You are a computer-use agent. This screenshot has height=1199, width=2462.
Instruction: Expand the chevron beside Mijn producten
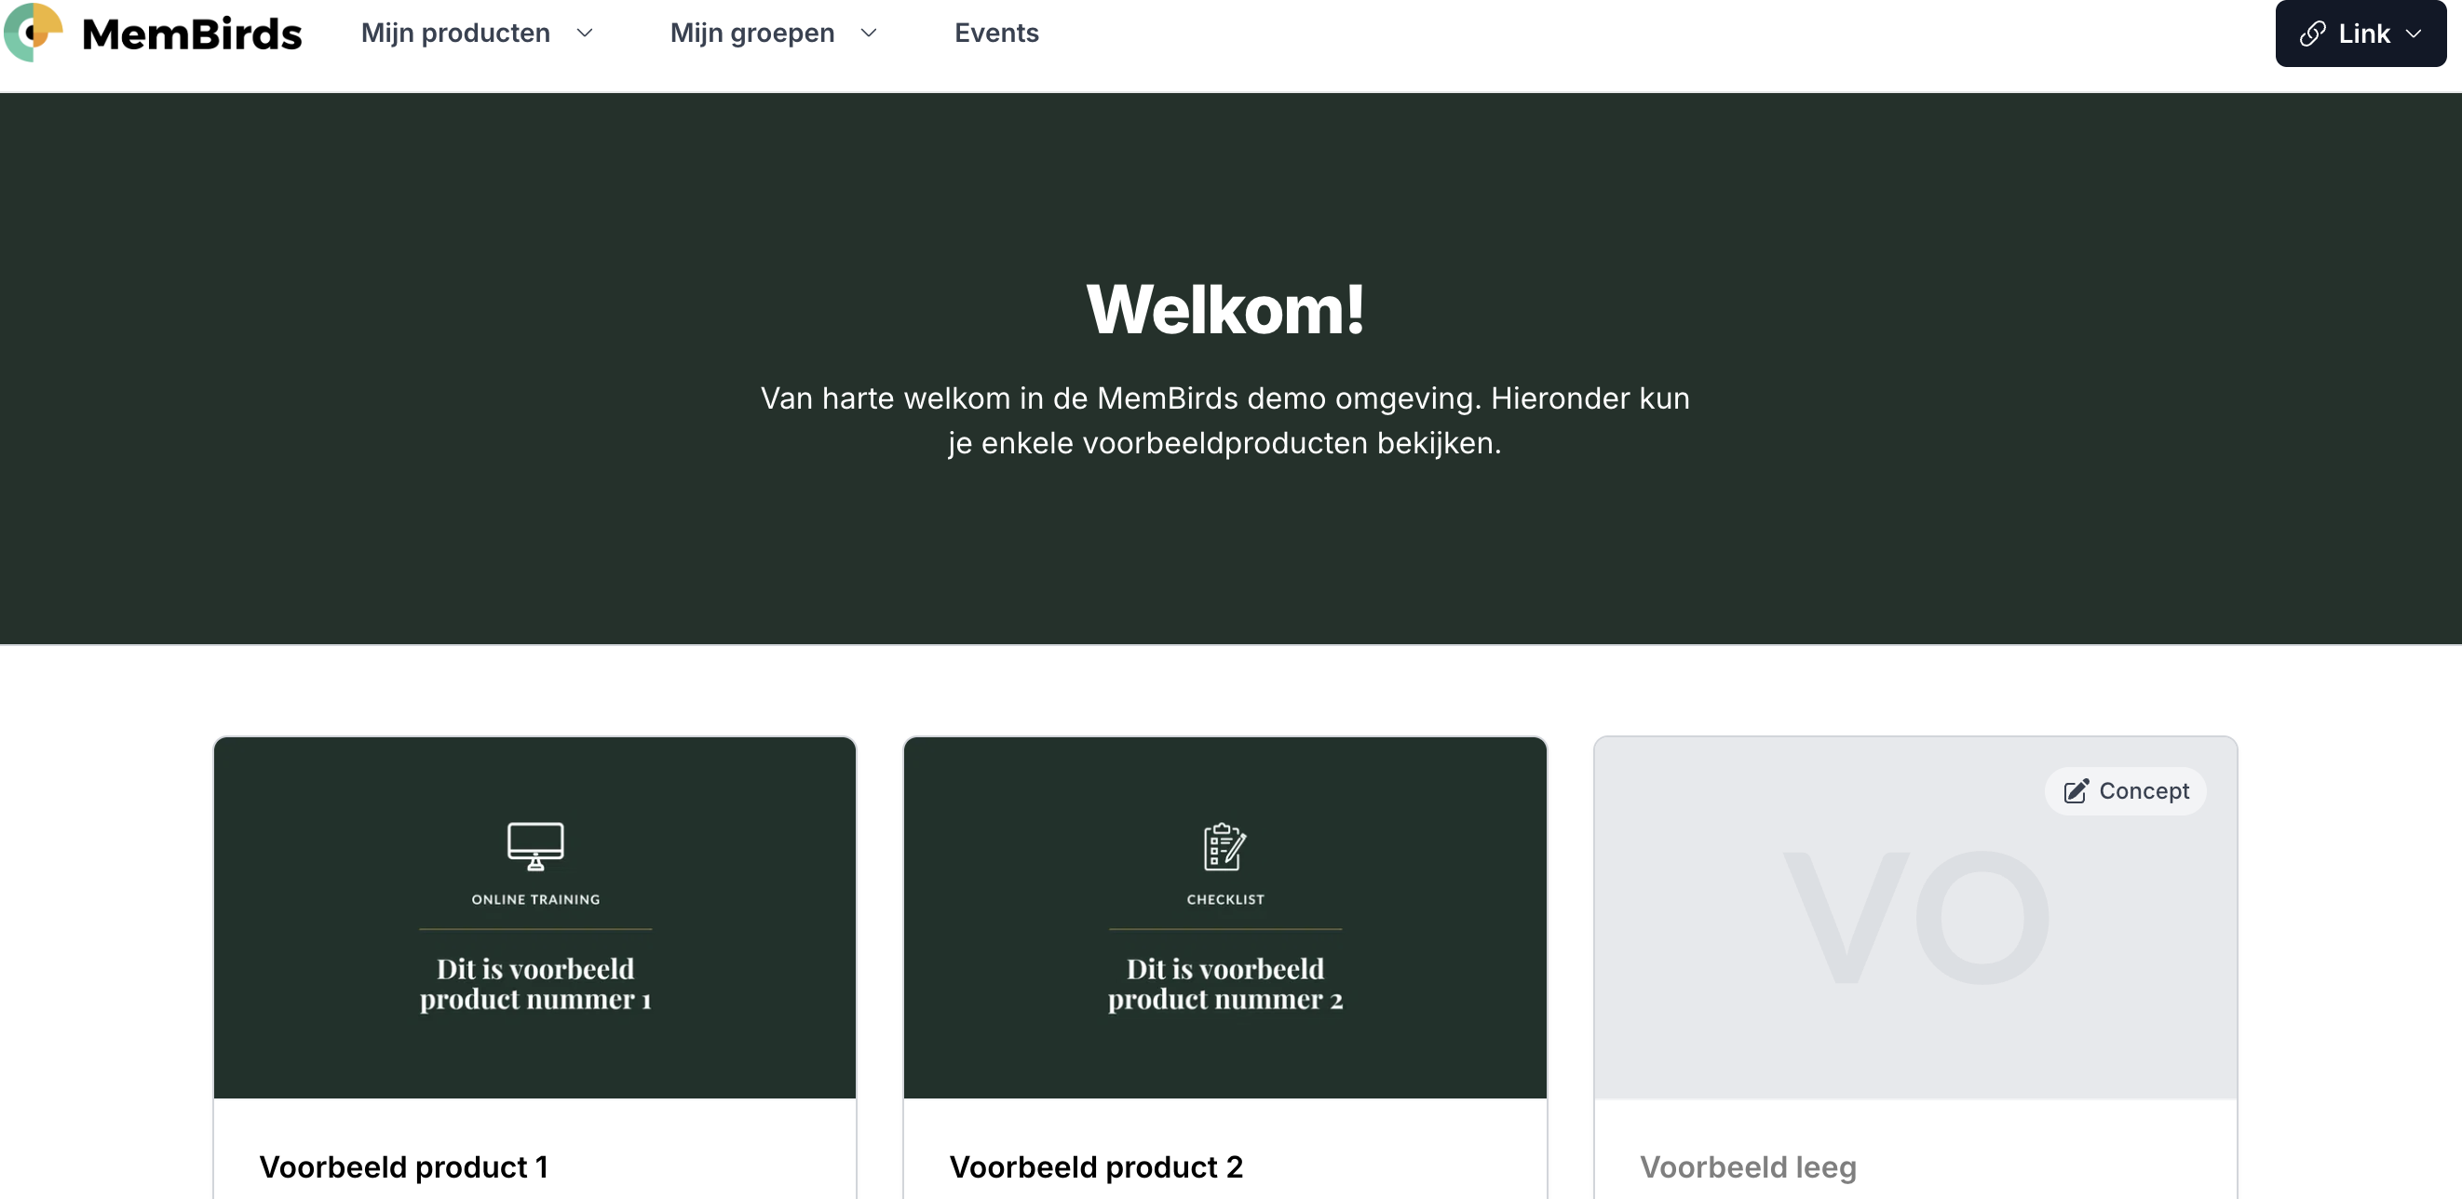click(585, 34)
